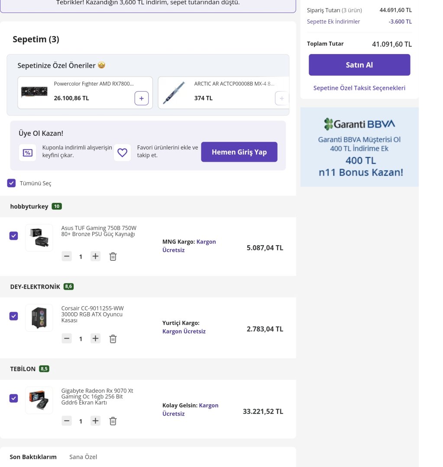Open the Garanti BBVA bonus banner
This screenshot has width=443, height=467.
pos(359,147)
